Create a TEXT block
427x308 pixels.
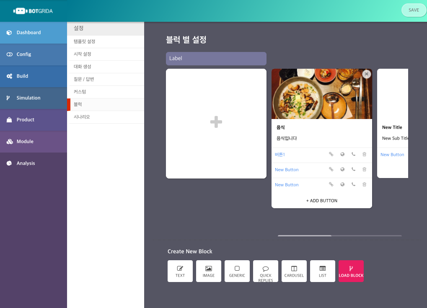pyautogui.click(x=180, y=271)
